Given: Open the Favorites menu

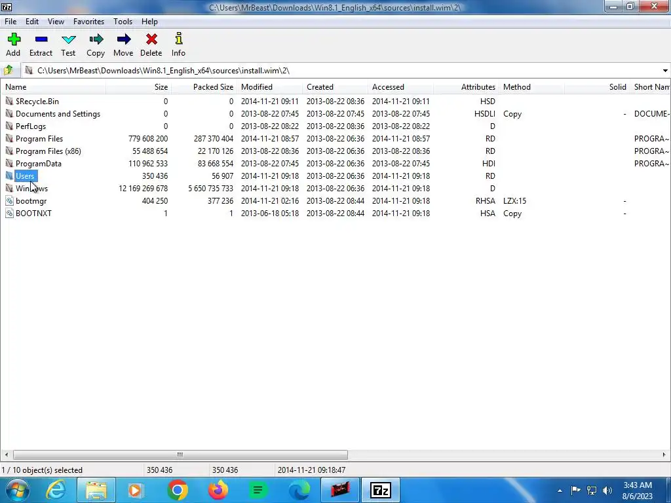Looking at the screenshot, I should pyautogui.click(x=88, y=22).
